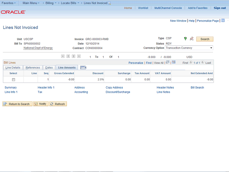
Task: Click the Search button
Action: pyautogui.click(x=205, y=39)
